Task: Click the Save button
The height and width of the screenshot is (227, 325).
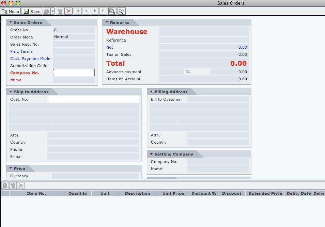Action: [x=32, y=11]
